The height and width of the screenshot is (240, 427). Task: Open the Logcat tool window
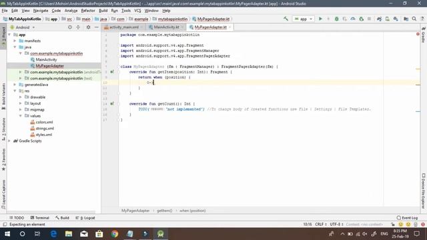click(85, 218)
